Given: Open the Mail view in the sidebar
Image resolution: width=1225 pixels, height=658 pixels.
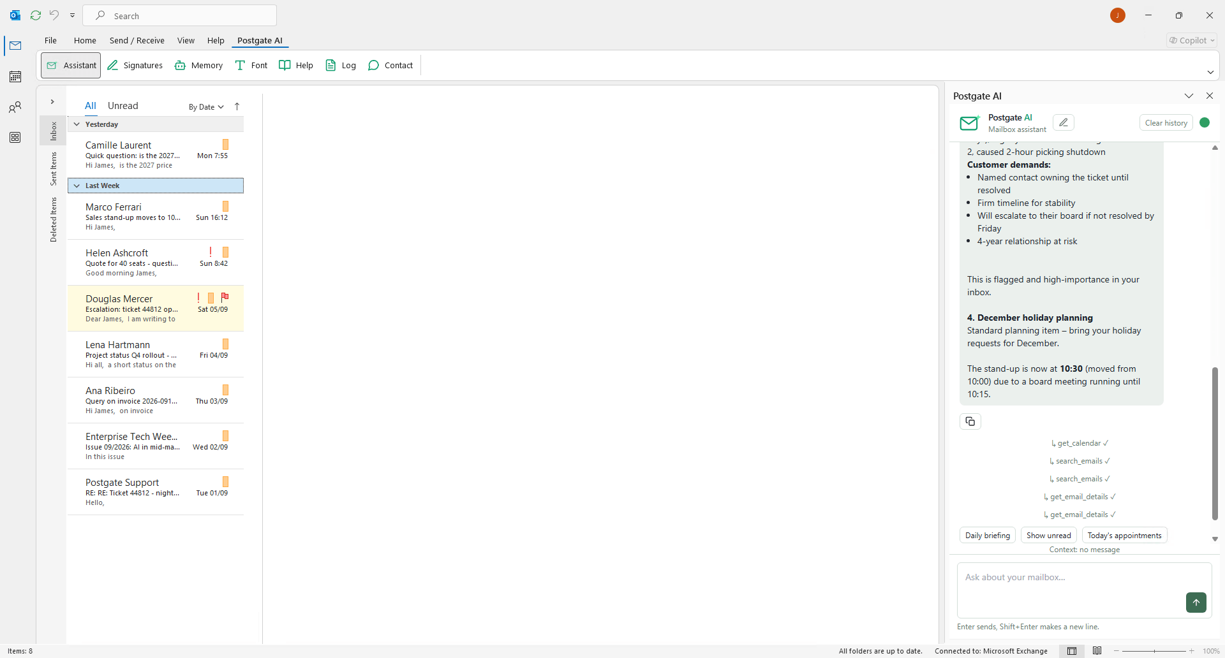Looking at the screenshot, I should pyautogui.click(x=15, y=46).
